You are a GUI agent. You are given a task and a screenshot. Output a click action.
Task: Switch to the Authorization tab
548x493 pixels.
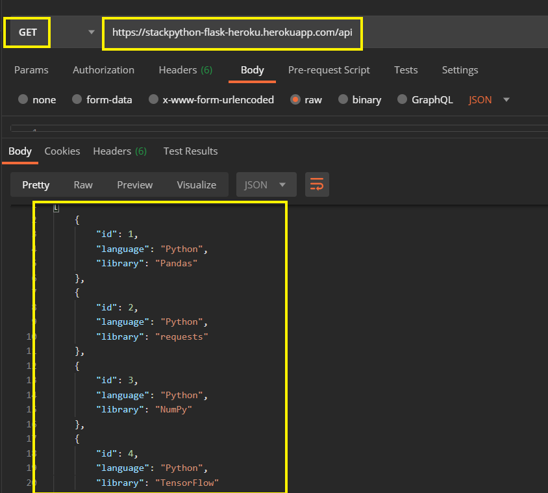click(103, 70)
